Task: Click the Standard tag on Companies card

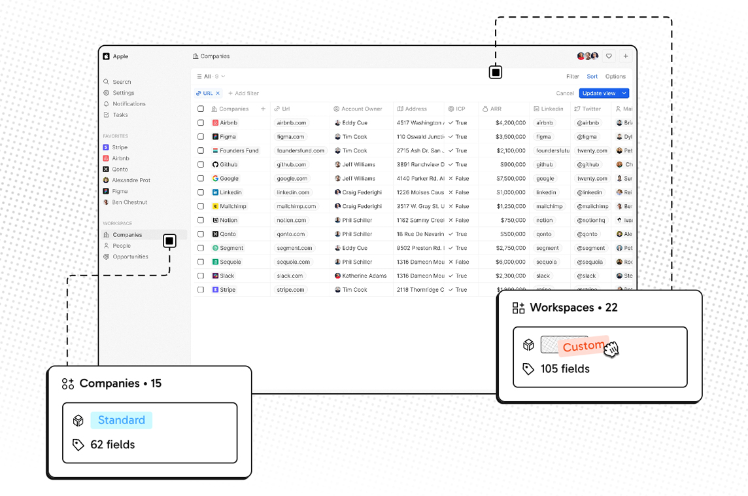Action: (x=121, y=420)
